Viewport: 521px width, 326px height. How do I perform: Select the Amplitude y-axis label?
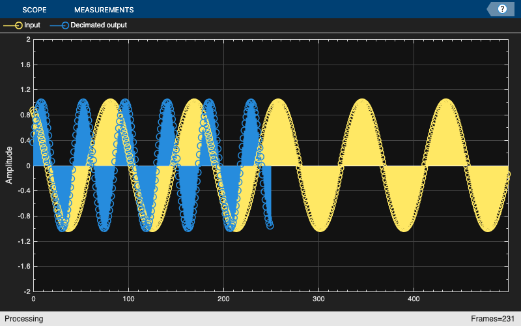[8, 165]
